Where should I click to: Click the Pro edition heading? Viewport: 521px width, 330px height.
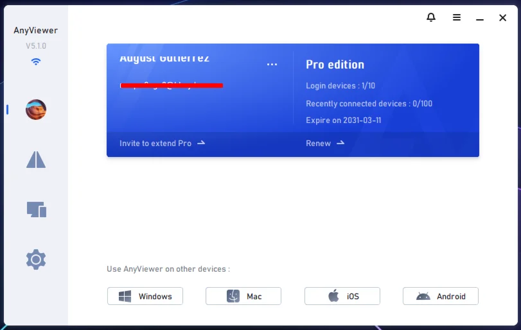(335, 65)
